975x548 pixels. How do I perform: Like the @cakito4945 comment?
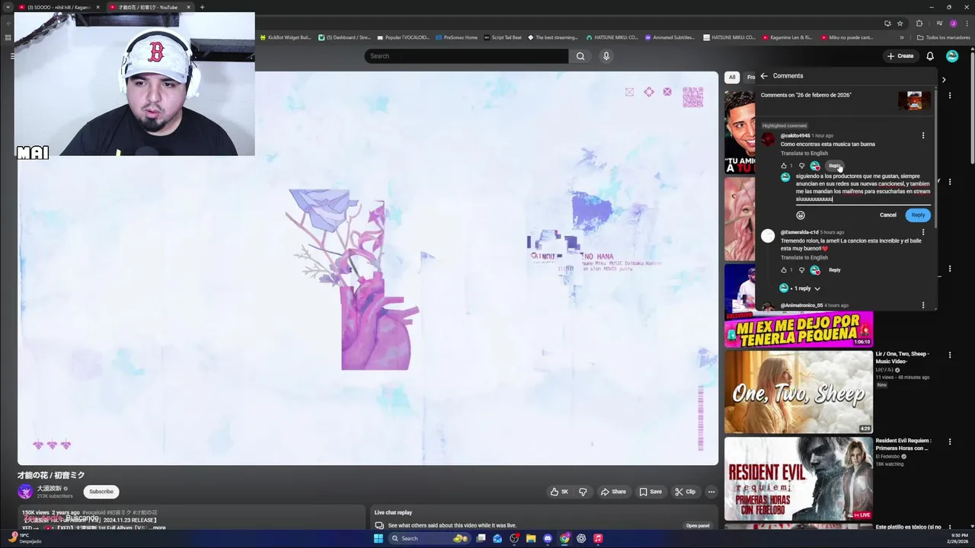[784, 166]
